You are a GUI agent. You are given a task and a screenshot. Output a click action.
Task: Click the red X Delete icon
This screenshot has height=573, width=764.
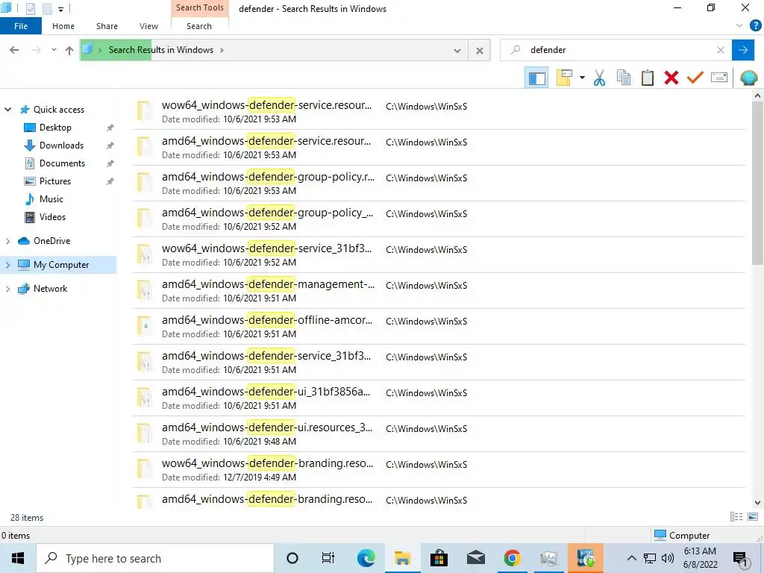[x=671, y=78]
